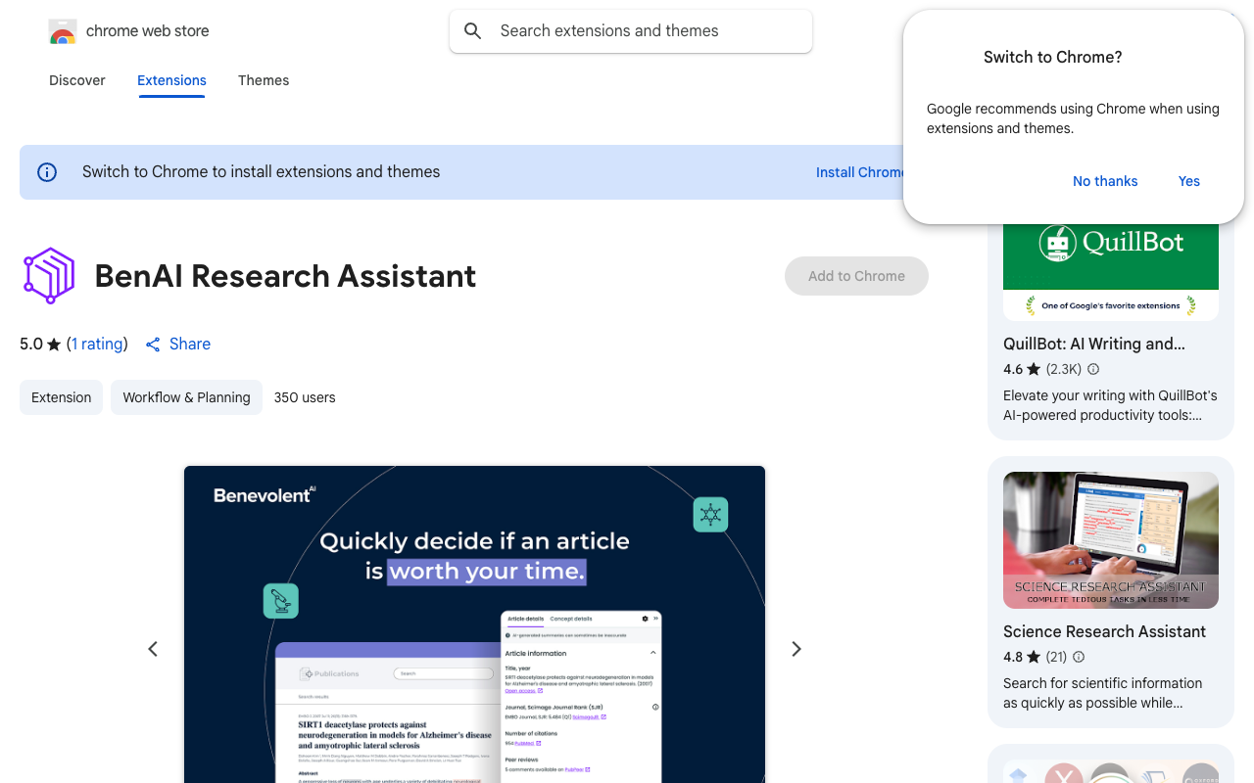This screenshot has width=1254, height=783.
Task: Click the info icon next to QuillBot rating
Action: coord(1093,369)
